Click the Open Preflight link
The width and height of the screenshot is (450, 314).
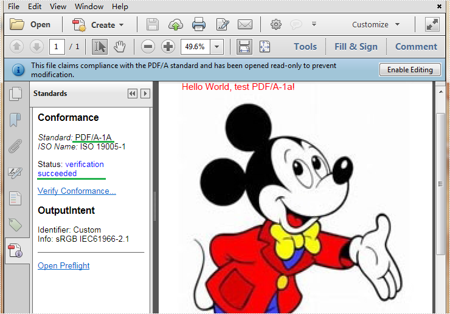pos(63,265)
